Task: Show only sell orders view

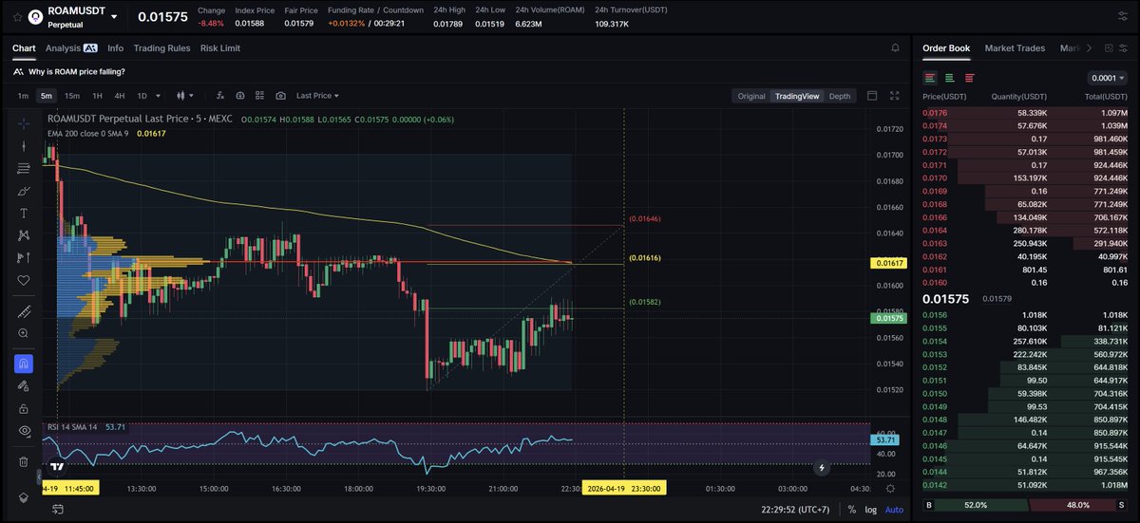Action: [969, 78]
